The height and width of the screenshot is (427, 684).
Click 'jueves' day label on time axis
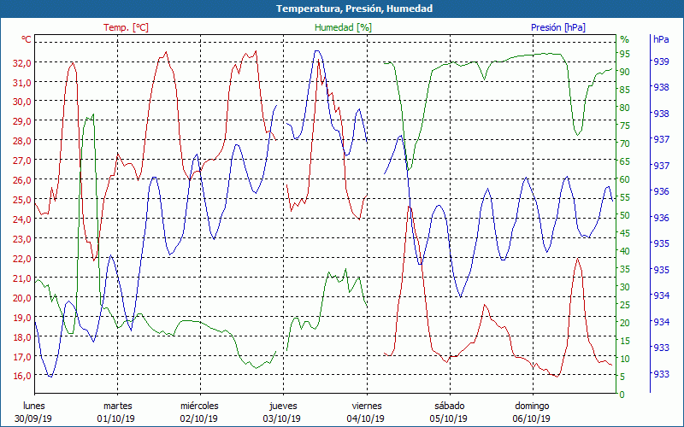tap(283, 407)
